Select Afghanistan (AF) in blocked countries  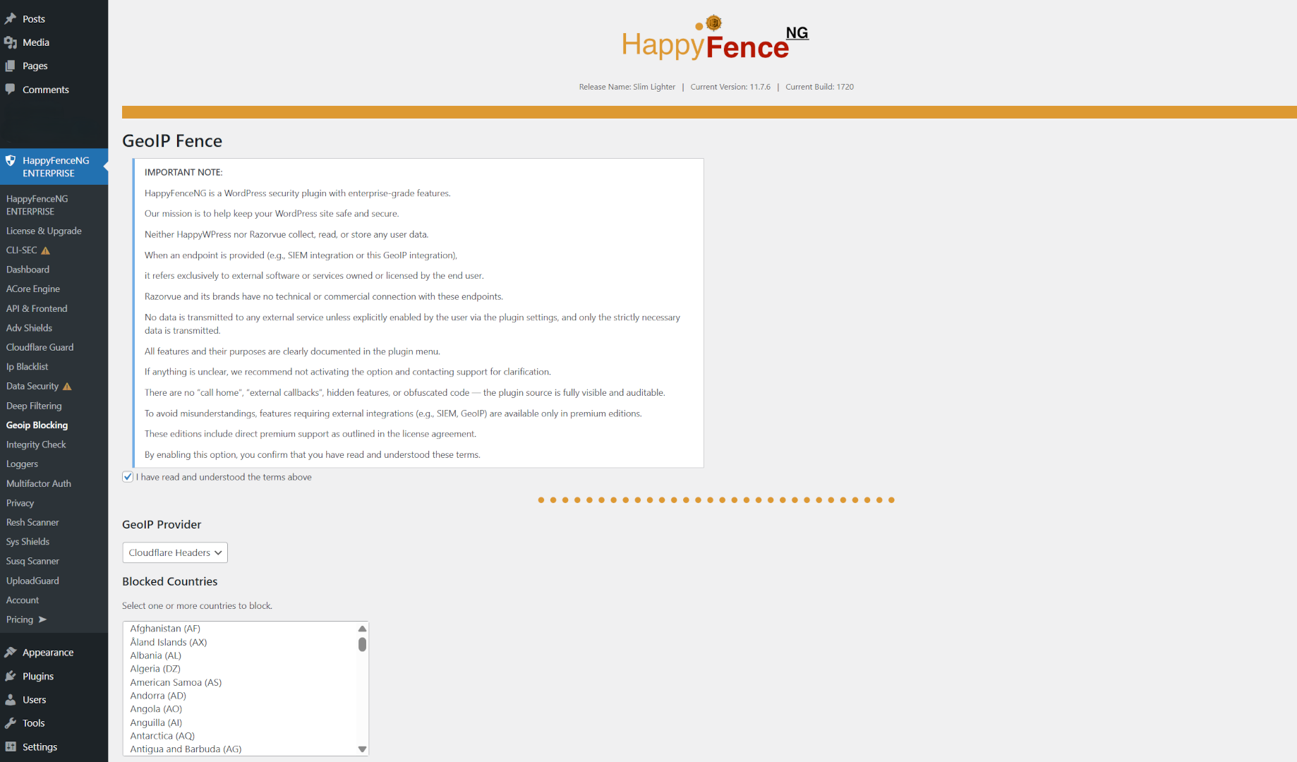239,629
